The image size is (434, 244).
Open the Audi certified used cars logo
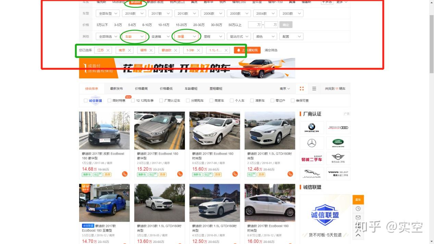click(x=338, y=128)
